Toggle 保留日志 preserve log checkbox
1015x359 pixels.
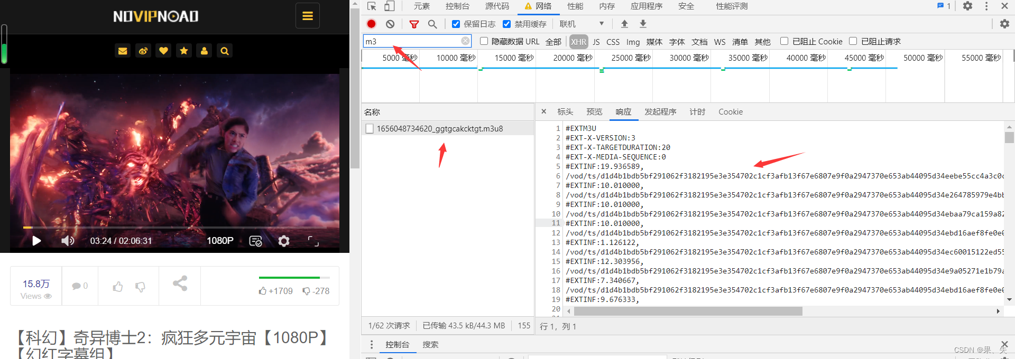click(x=456, y=24)
